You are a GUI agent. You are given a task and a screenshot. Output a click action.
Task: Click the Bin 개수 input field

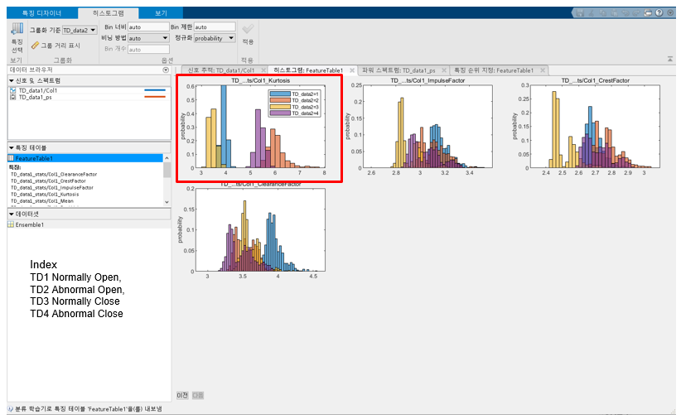click(x=148, y=50)
